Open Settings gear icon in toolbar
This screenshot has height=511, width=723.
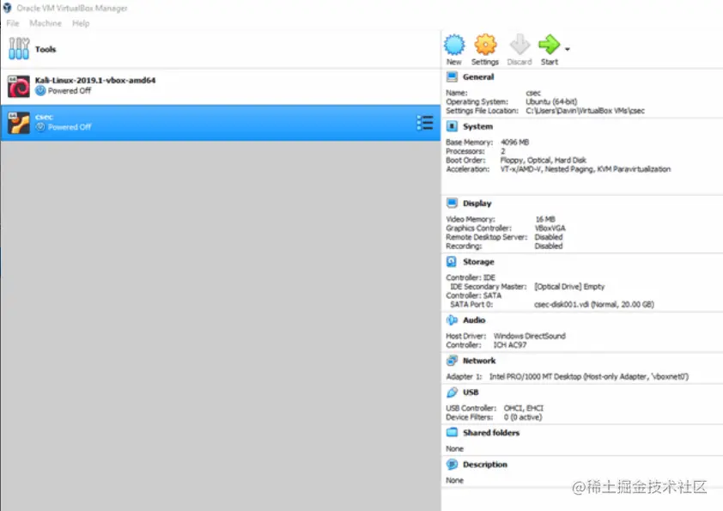click(485, 45)
